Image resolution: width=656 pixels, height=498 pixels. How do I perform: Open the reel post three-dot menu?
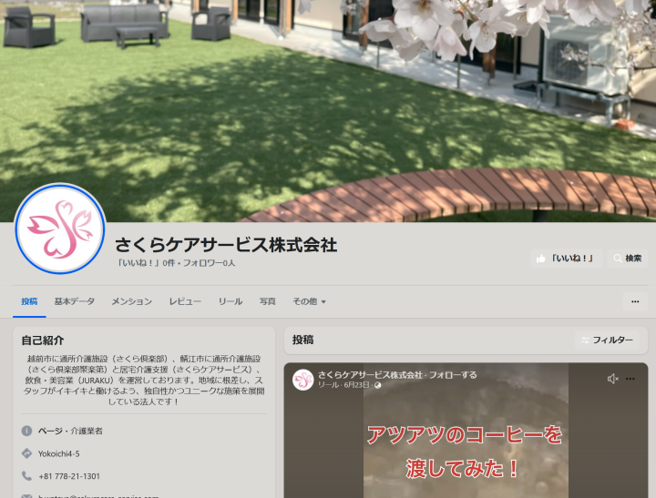pyautogui.click(x=630, y=379)
